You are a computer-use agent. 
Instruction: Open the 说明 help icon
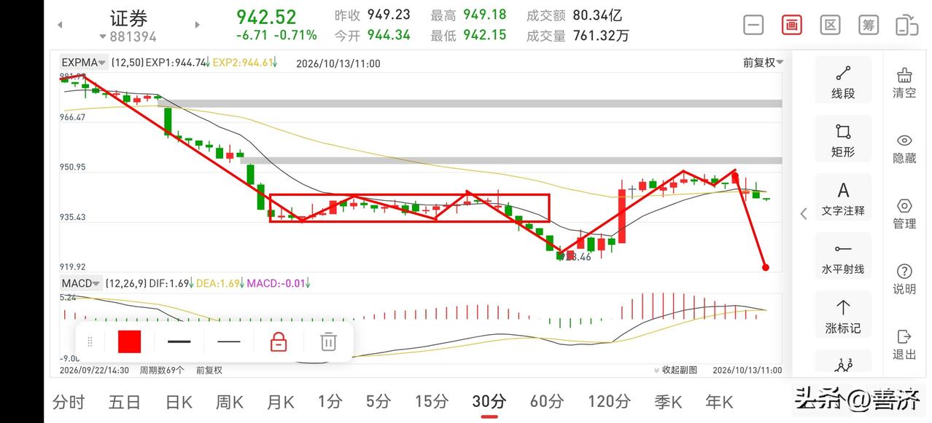(904, 280)
